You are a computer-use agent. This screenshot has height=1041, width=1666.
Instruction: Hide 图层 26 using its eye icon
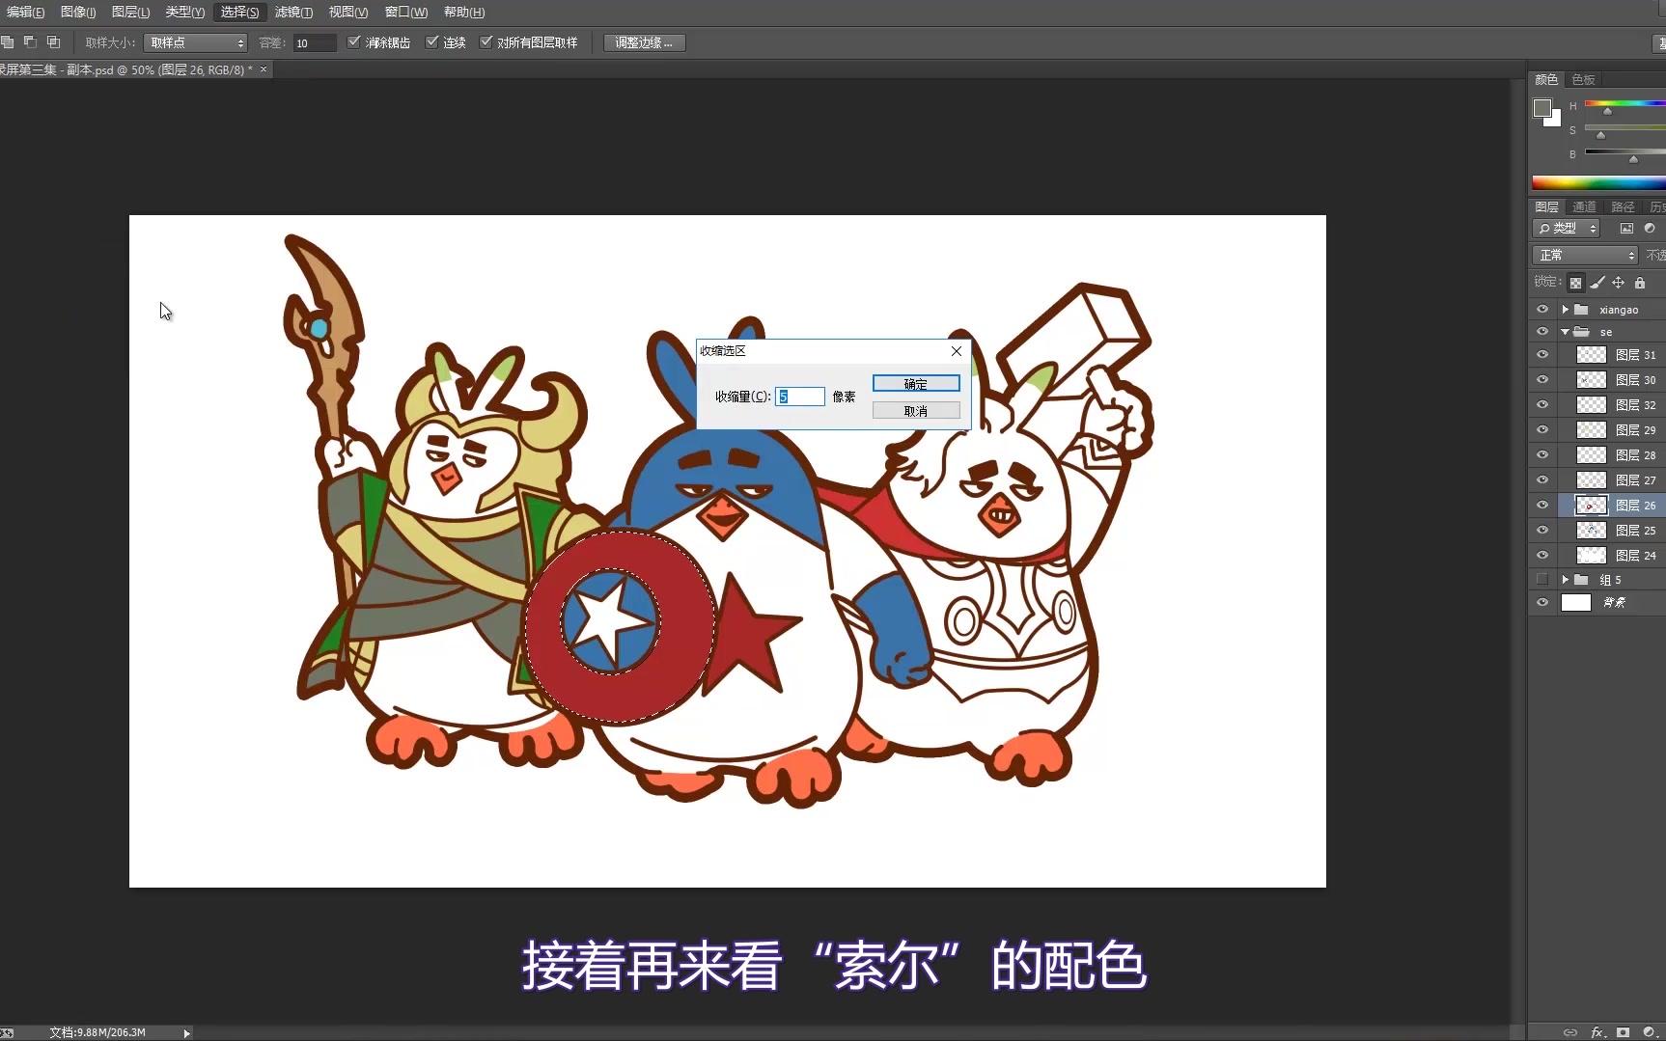1542,506
